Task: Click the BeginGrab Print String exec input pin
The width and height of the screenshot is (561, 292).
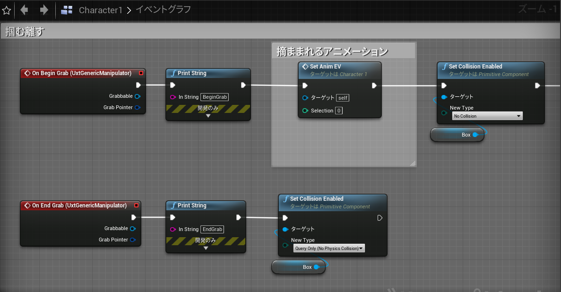Action: click(x=173, y=85)
